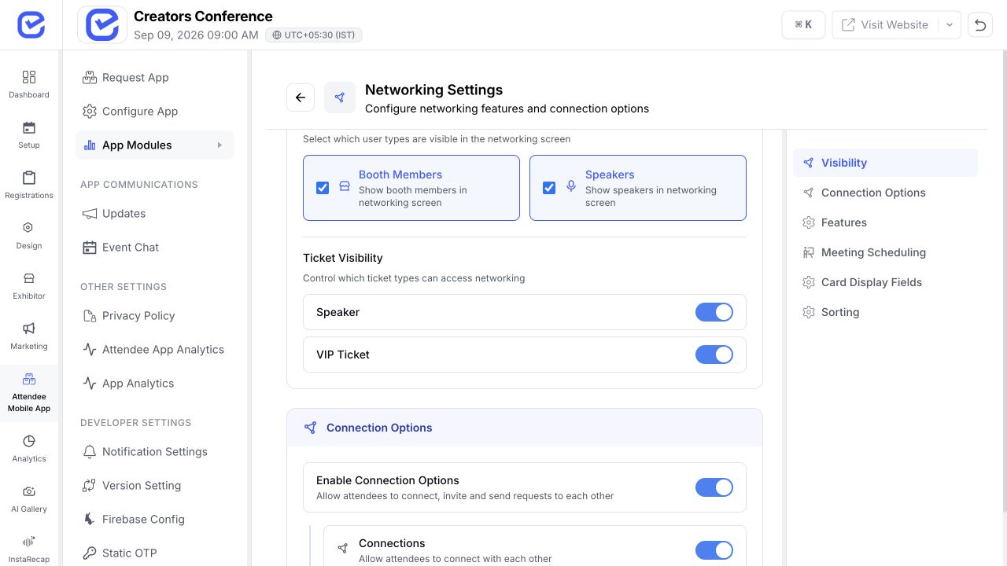Click the Speakers card title
1007x566 pixels.
pos(610,175)
